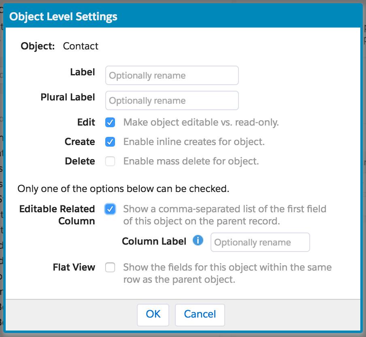The width and height of the screenshot is (366, 337).
Task: Click the Label rename input field
Action: (x=172, y=76)
